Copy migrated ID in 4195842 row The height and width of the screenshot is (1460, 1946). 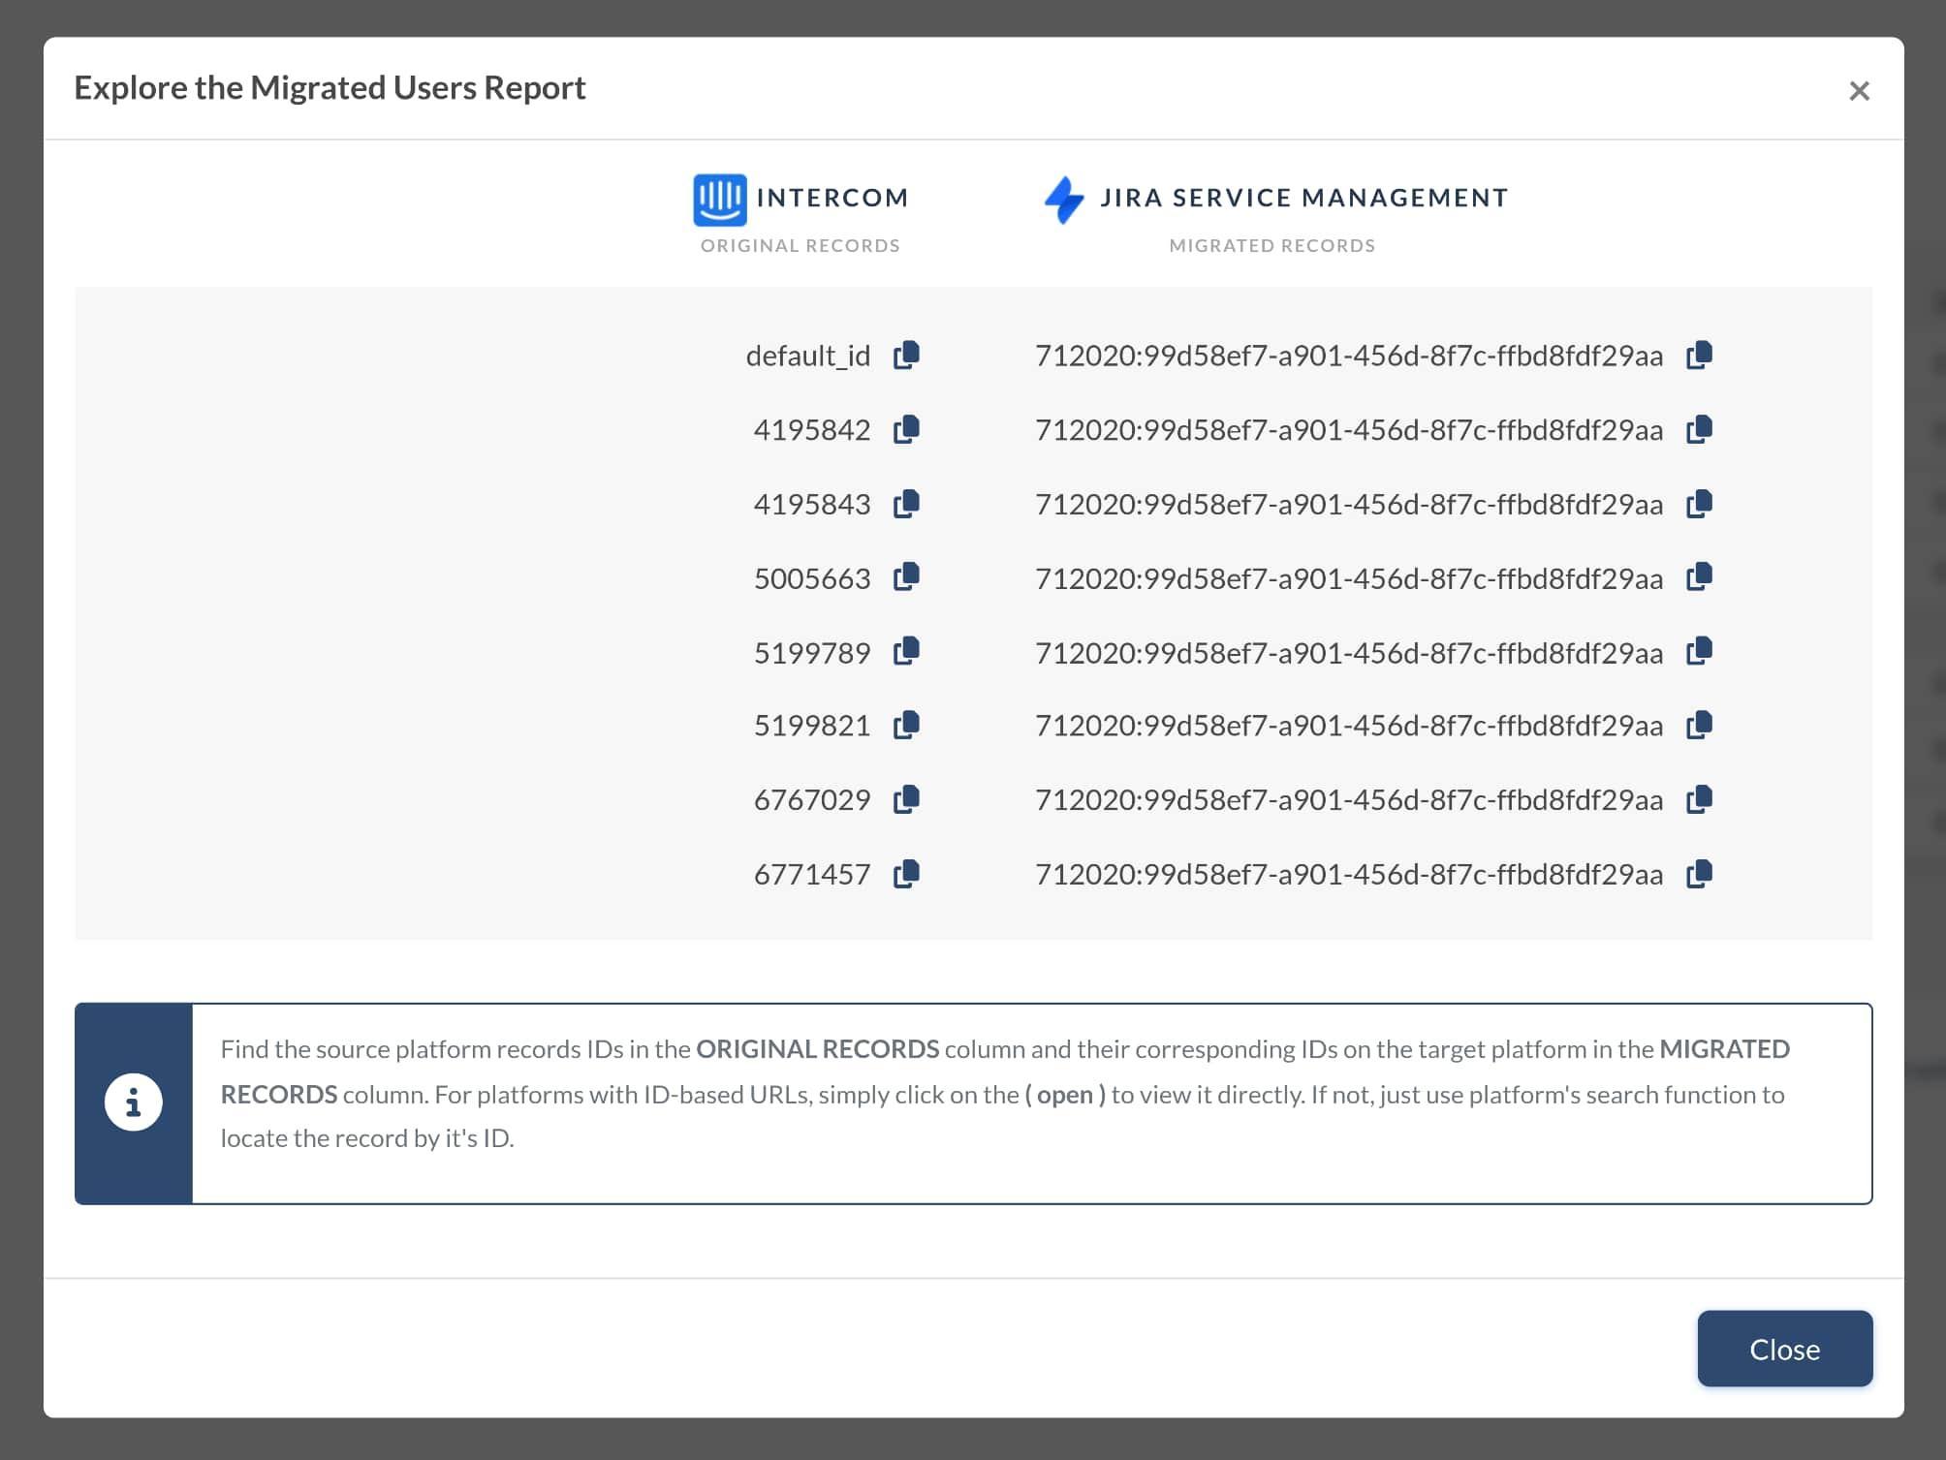pyautogui.click(x=1699, y=429)
